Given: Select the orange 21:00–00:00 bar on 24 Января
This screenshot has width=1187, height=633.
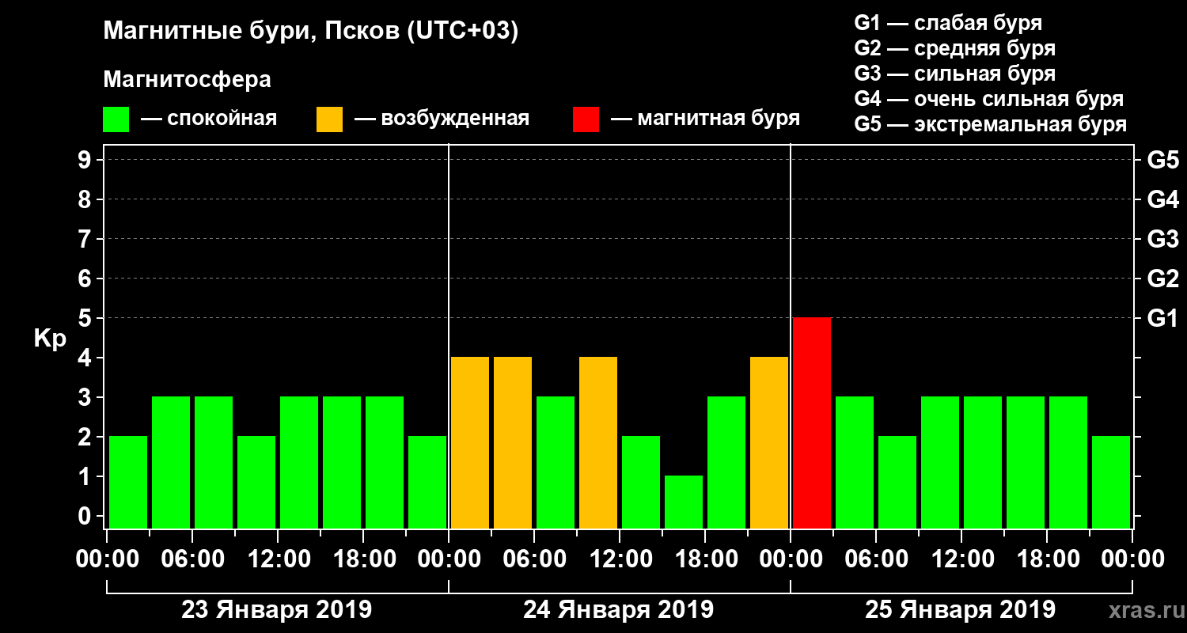Looking at the screenshot, I should click(x=769, y=442).
